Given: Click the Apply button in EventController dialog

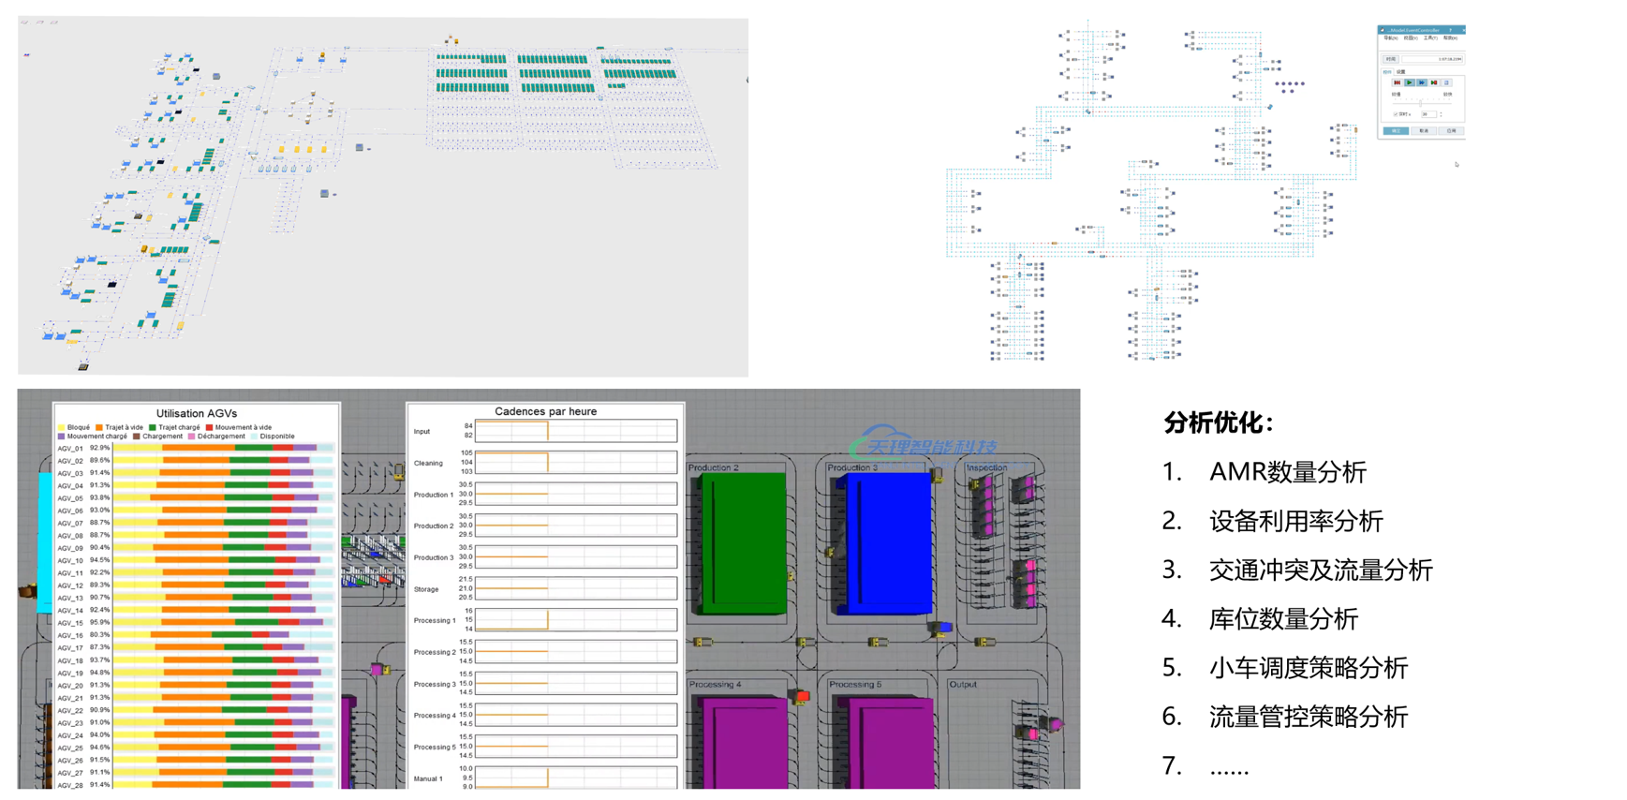Looking at the screenshot, I should pyautogui.click(x=1451, y=131).
